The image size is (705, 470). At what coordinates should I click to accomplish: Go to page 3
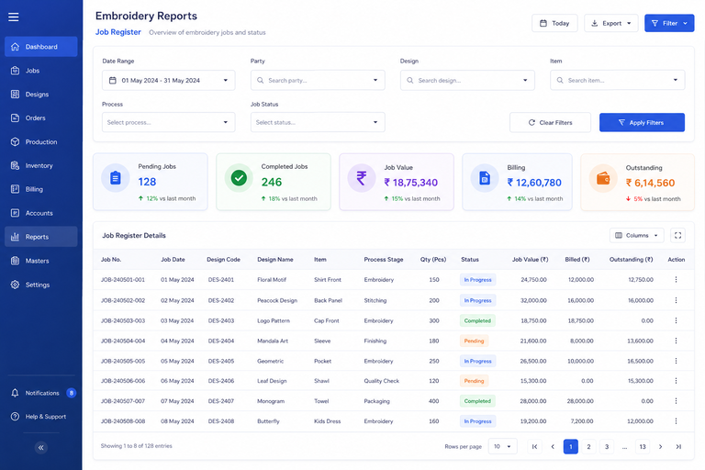tap(607, 447)
